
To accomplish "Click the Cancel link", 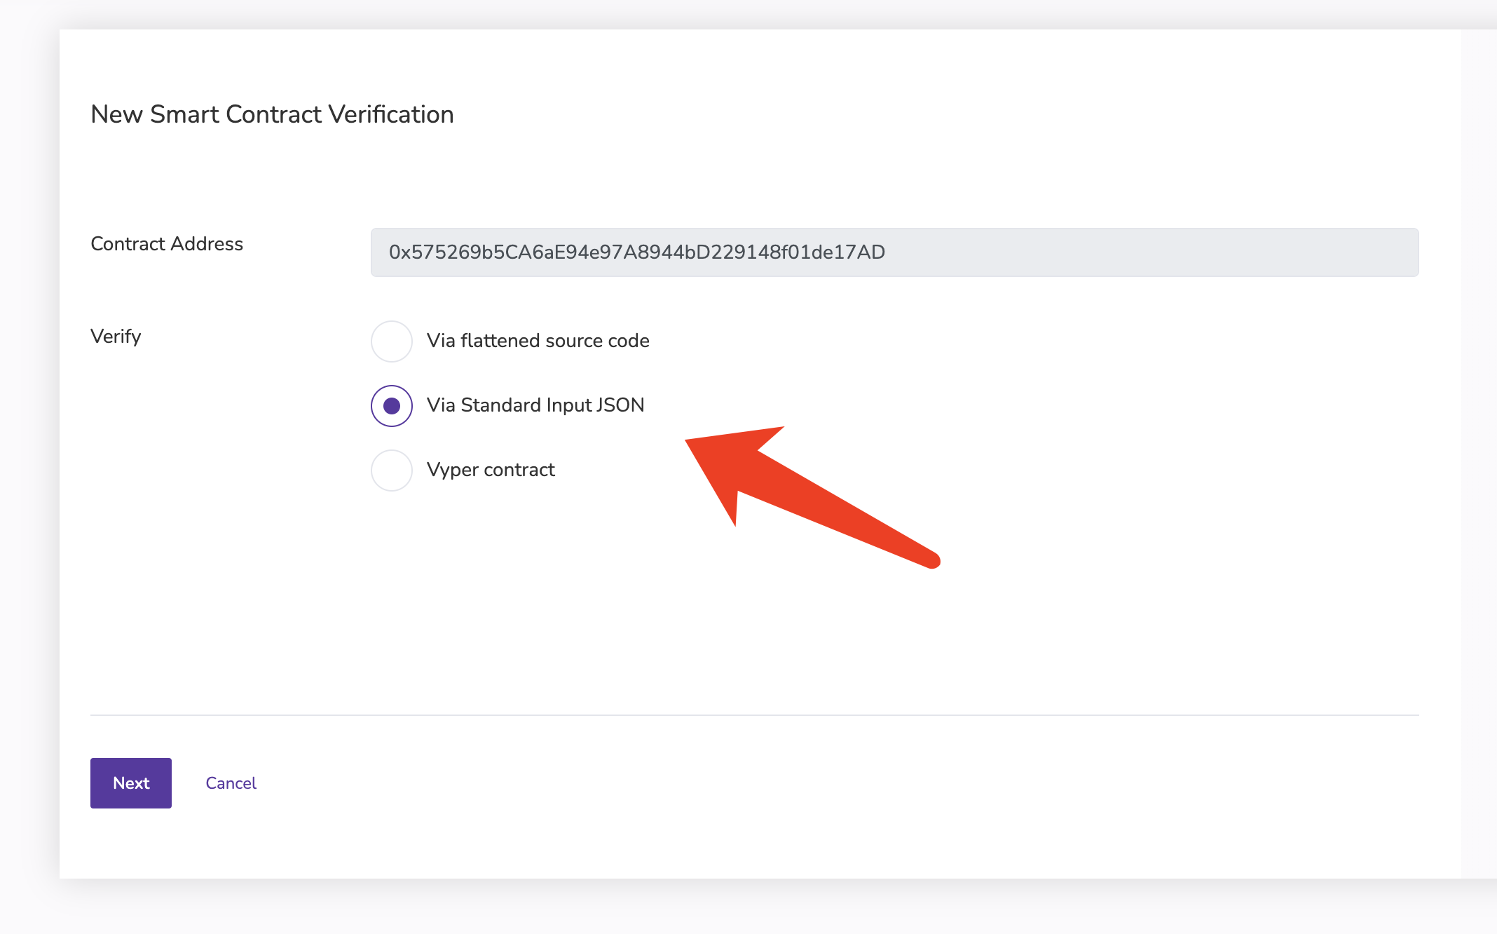I will click(x=231, y=783).
